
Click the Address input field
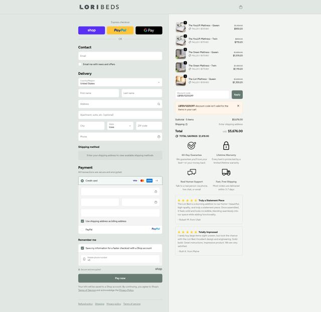[120, 104]
